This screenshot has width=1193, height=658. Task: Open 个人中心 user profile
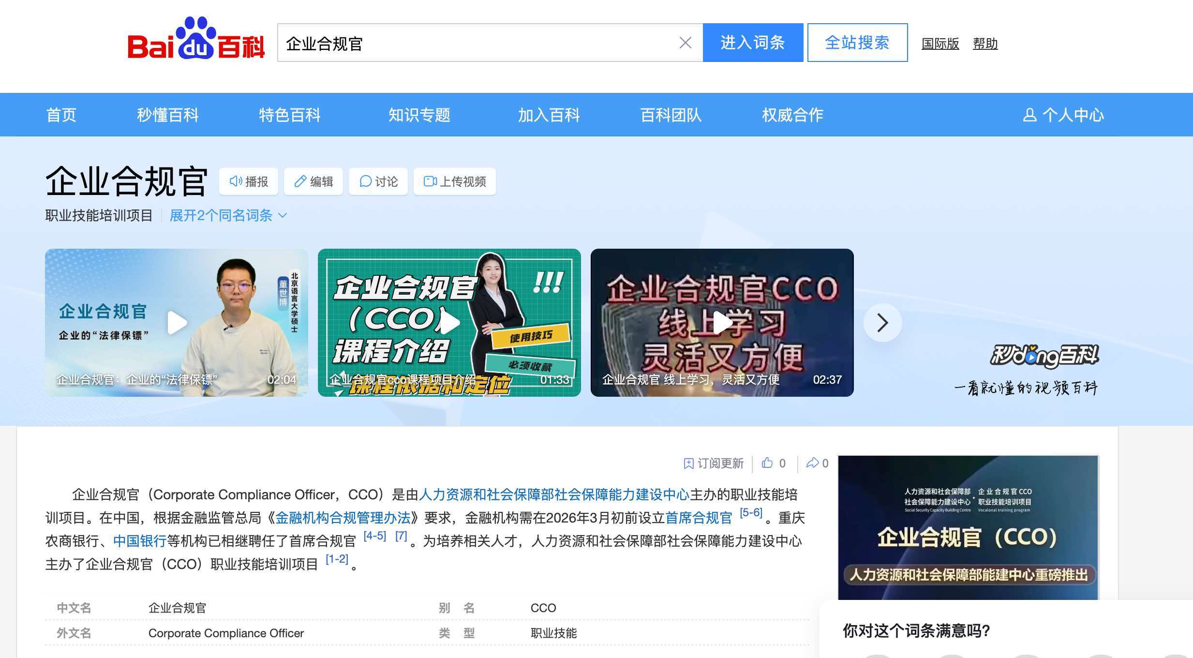tap(1063, 115)
